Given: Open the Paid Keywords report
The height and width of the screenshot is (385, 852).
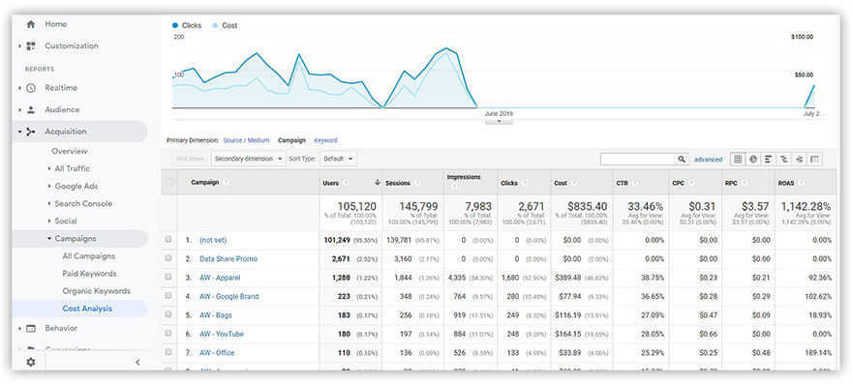Looking at the screenshot, I should (89, 274).
